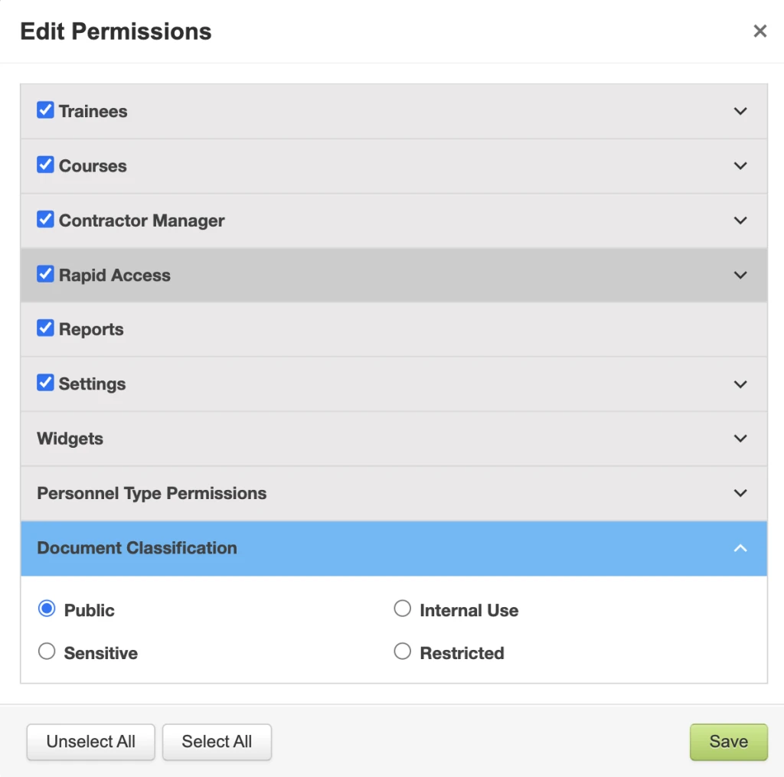The image size is (784, 777).
Task: Collapse Document Classification with up chevron
Action: (740, 548)
